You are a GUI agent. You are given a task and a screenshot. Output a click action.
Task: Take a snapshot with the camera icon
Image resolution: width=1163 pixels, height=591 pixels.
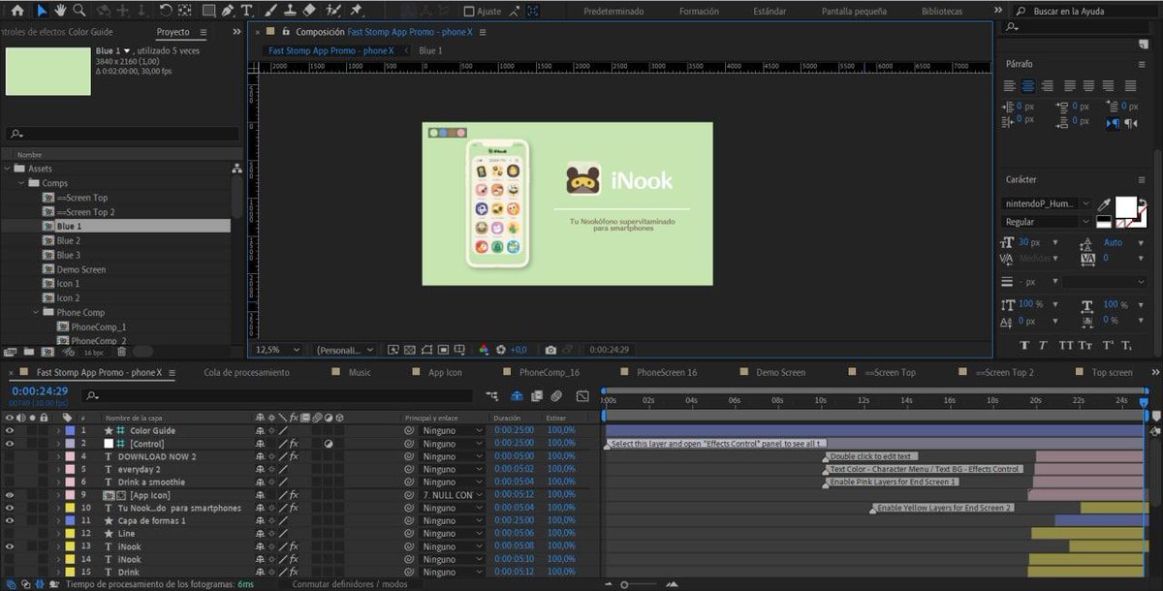550,350
